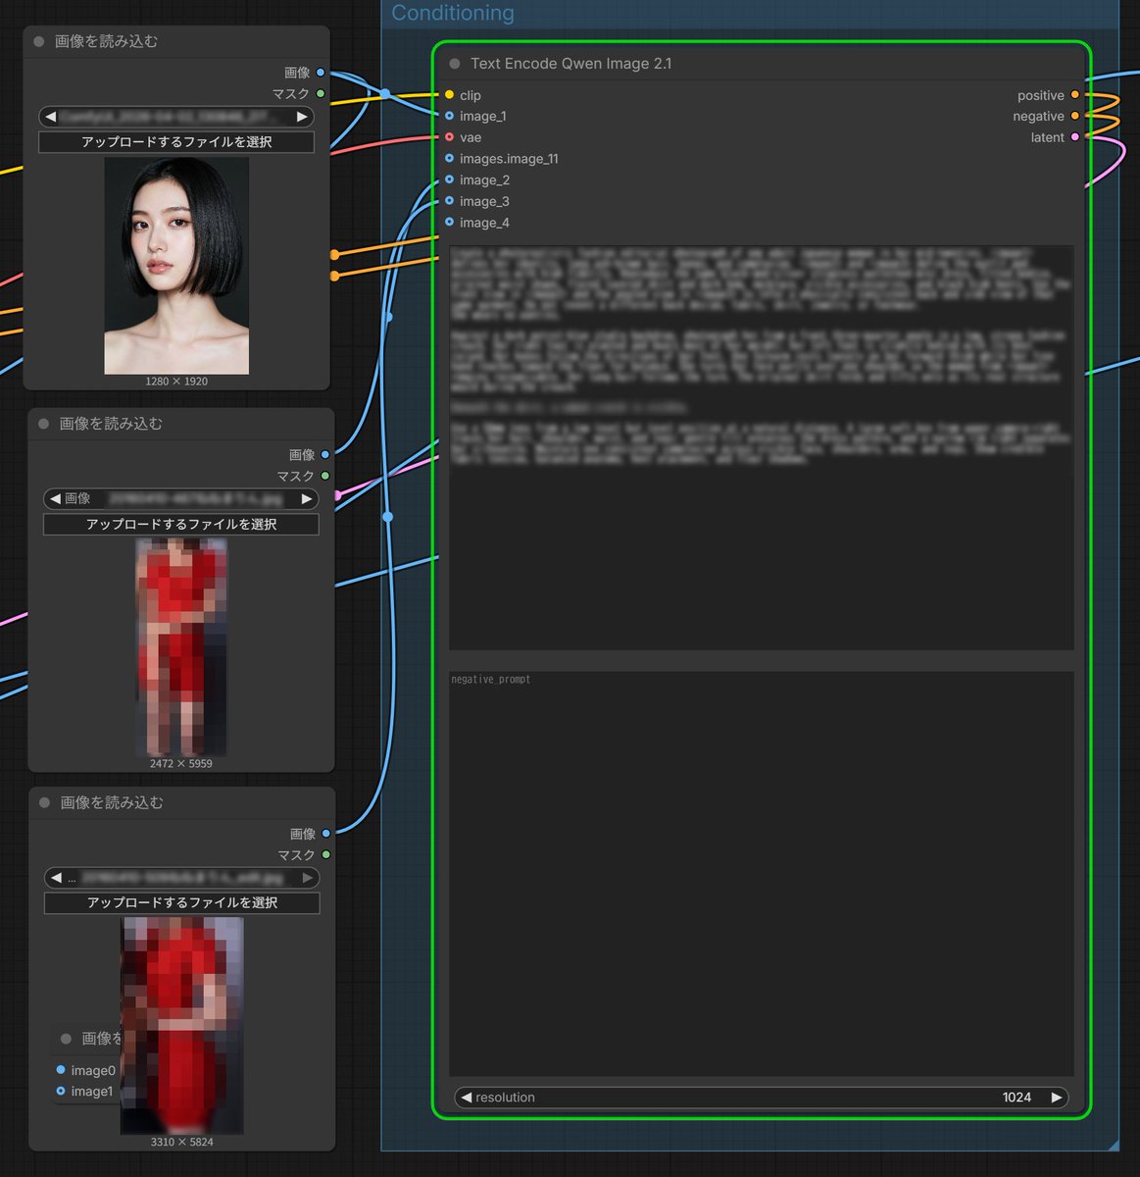Click the image_2 input socket

coord(449,179)
